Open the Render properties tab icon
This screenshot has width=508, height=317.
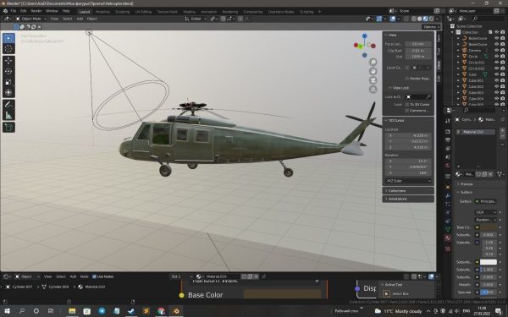[448, 132]
